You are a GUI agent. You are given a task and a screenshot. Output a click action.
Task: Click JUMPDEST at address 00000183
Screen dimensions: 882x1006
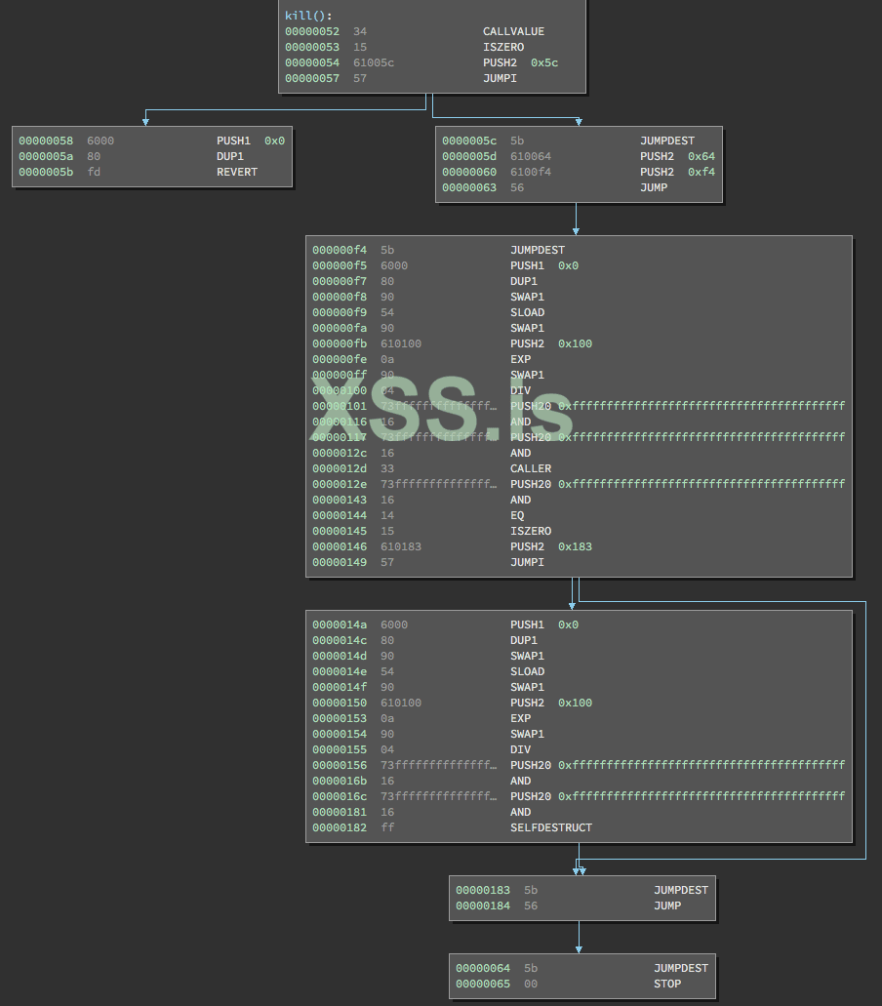tap(681, 890)
